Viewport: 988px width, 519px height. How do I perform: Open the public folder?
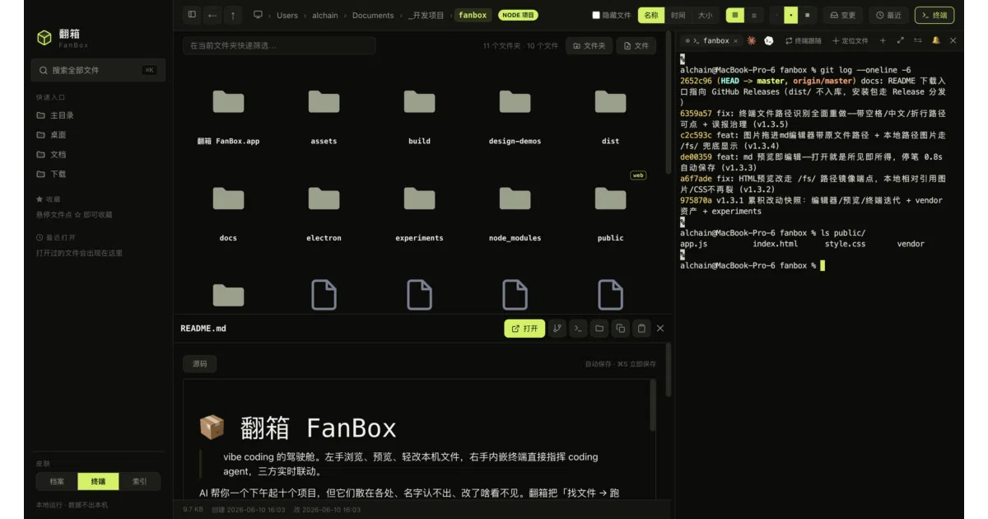tap(610, 213)
